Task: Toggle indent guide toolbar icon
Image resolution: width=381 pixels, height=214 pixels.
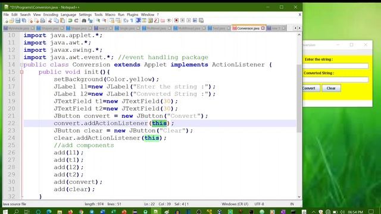Action: (x=139, y=21)
